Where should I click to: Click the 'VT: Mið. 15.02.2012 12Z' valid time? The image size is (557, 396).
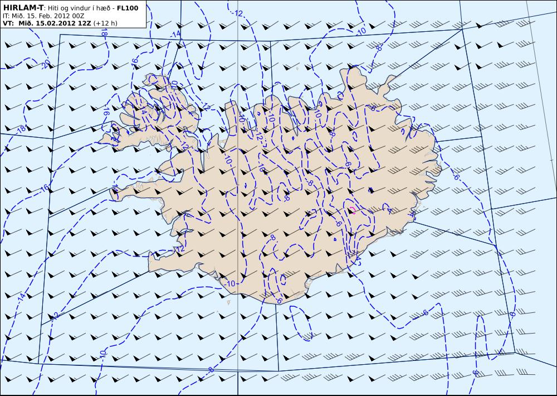pyautogui.click(x=47, y=23)
